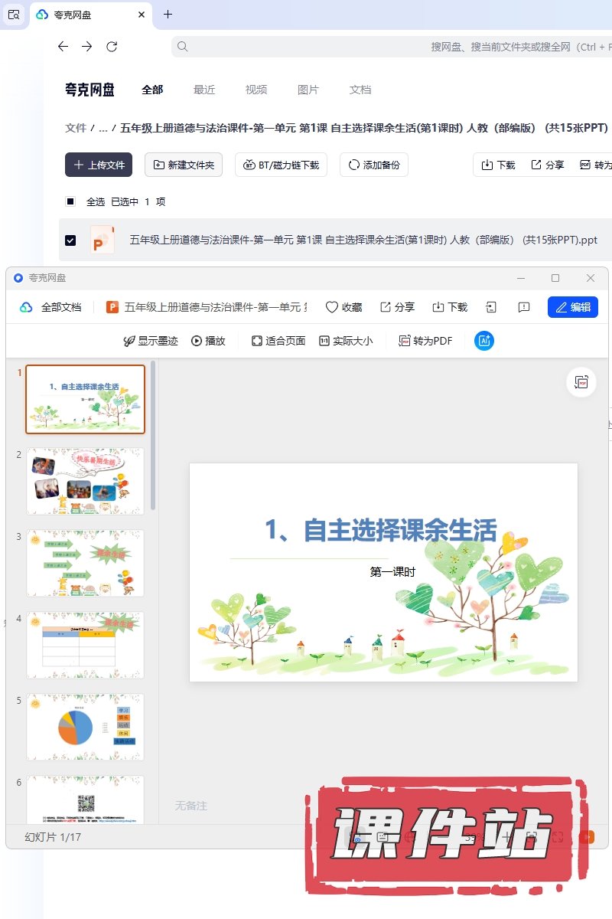612x919 pixels.
Task: Click the 新建文件夹 button
Action: click(x=184, y=165)
